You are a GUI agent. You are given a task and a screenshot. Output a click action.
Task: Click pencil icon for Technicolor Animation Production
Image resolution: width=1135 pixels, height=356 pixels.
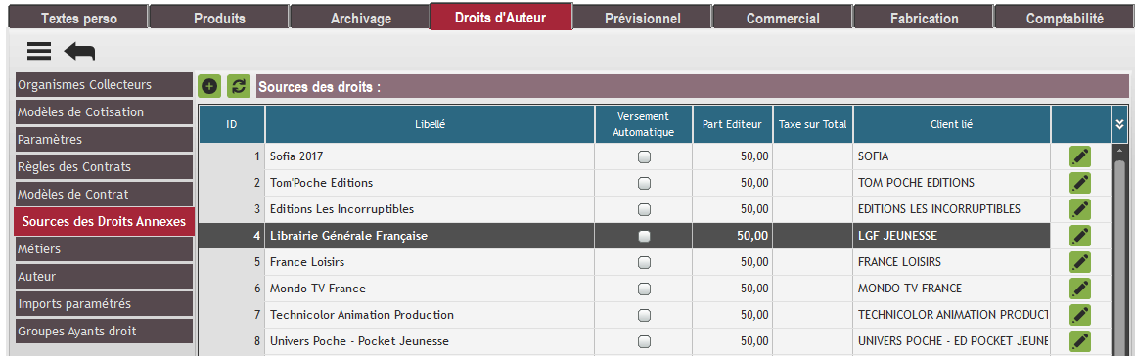[1080, 315]
